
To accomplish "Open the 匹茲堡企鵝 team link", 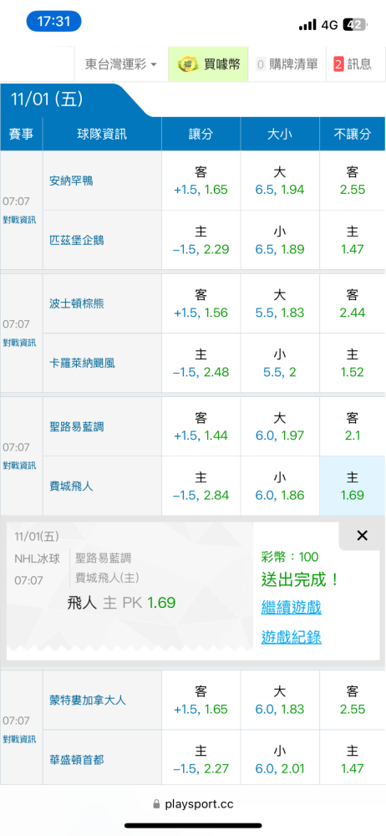I will (76, 241).
